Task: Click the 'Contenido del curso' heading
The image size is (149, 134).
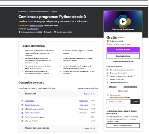Action: 31,83
